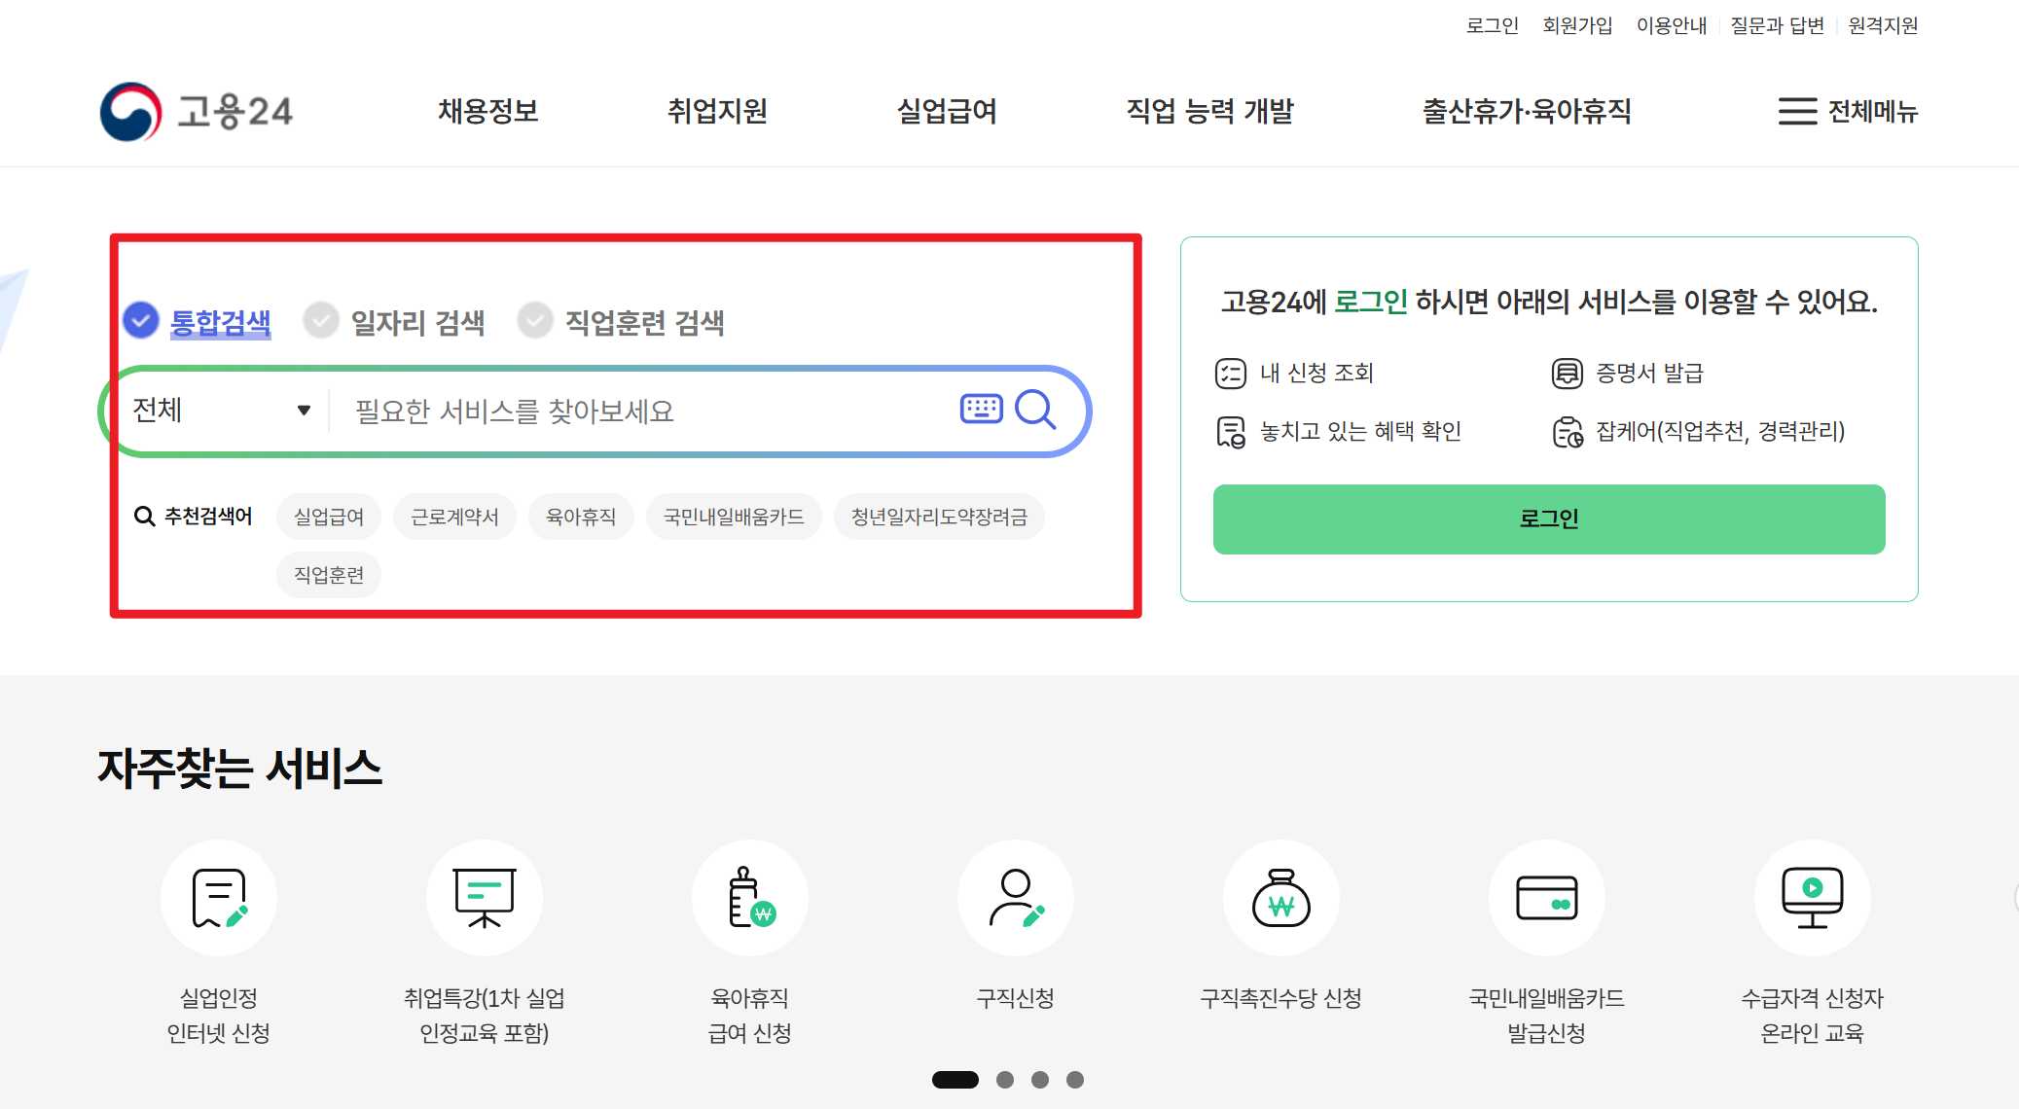Click the service search input field
Image resolution: width=2019 pixels, height=1109 pixels.
pyautogui.click(x=642, y=411)
